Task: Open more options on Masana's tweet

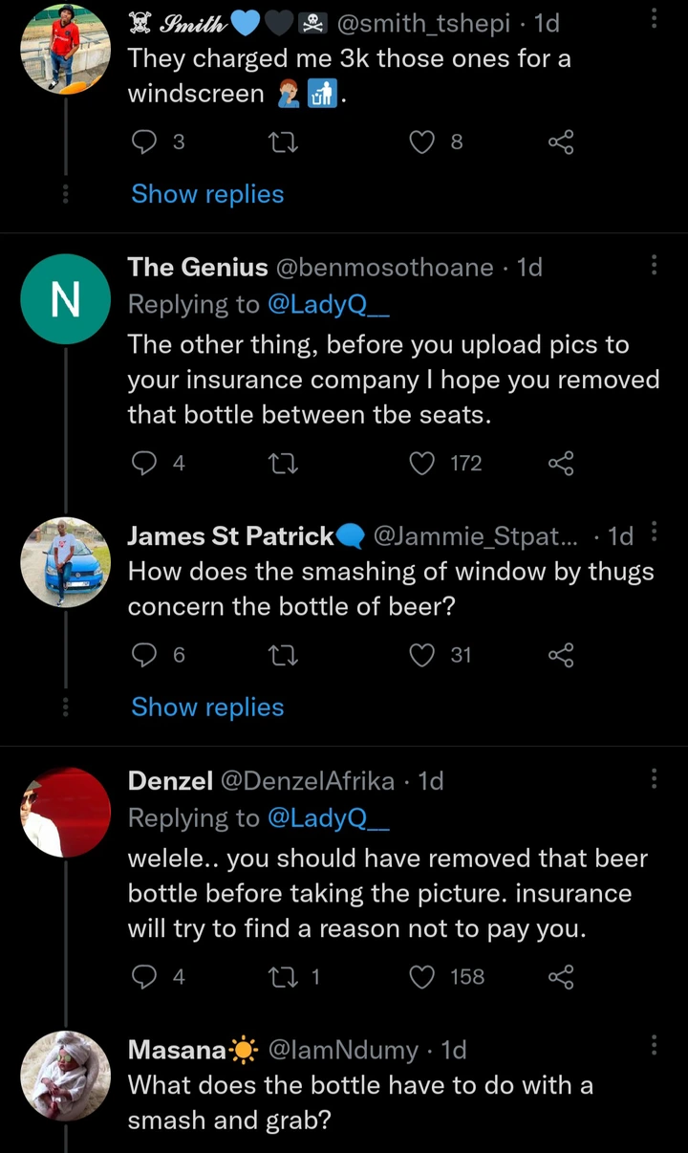Action: [x=654, y=1044]
